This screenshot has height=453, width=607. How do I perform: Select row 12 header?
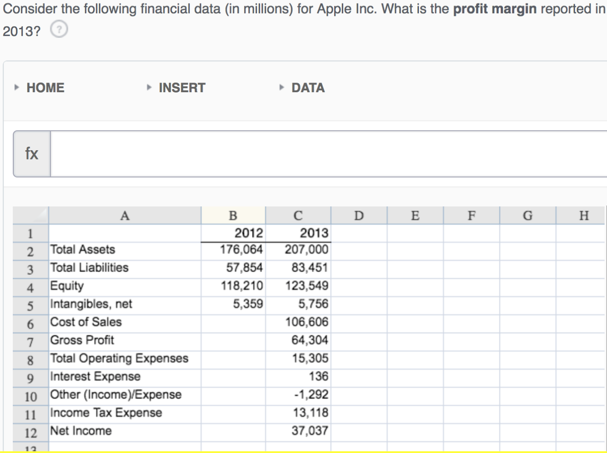click(31, 432)
